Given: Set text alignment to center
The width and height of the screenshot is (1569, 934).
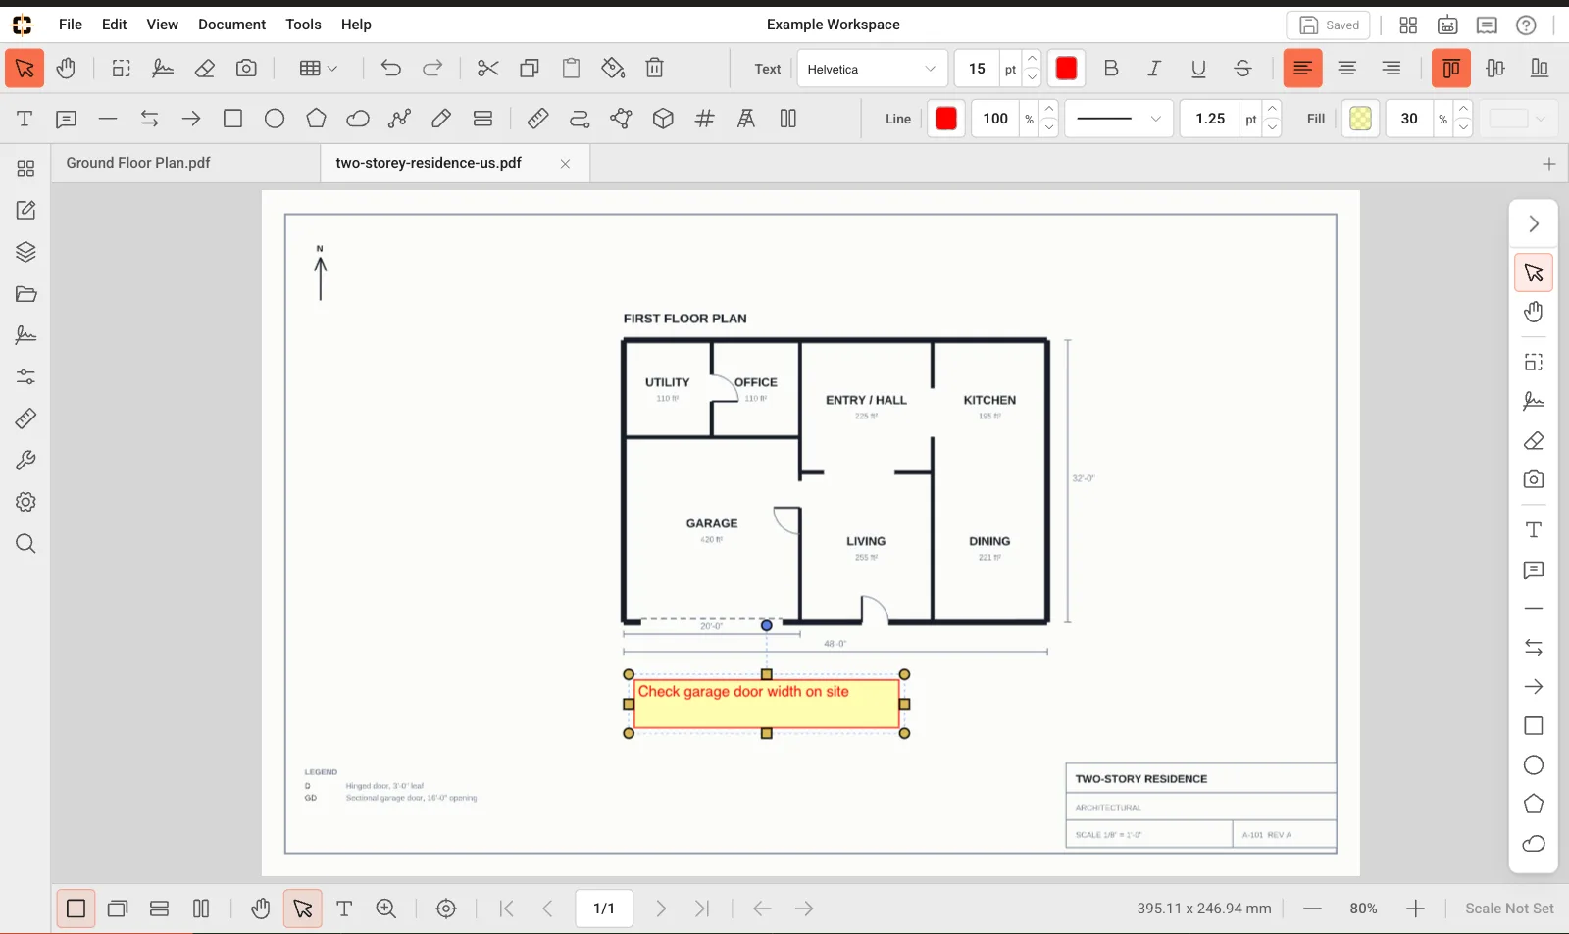Looking at the screenshot, I should click(x=1347, y=69).
